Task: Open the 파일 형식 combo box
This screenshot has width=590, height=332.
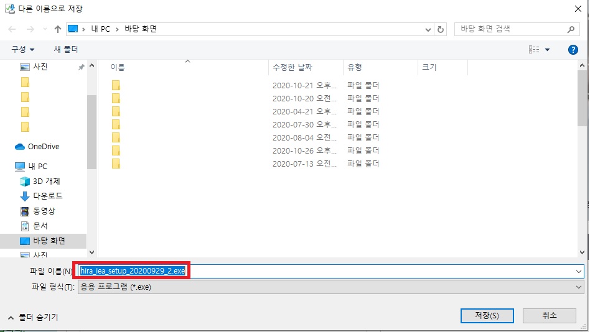Action: coord(330,287)
